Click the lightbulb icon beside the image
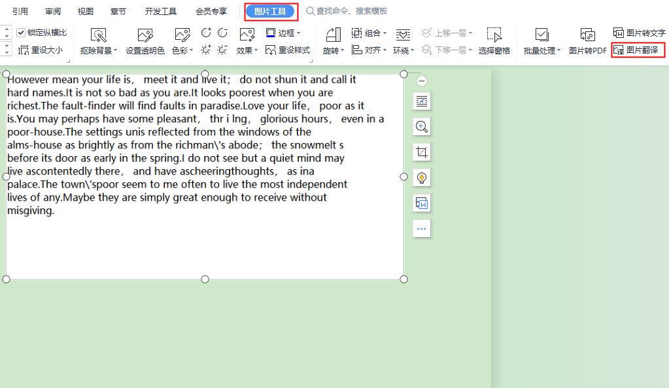 [422, 178]
